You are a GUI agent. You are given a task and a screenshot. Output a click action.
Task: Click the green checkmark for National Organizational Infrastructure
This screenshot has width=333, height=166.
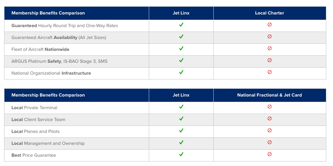coord(181,72)
